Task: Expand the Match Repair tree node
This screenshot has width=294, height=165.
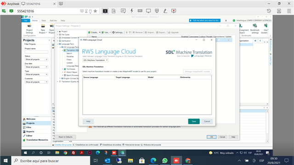Action: click(62, 72)
